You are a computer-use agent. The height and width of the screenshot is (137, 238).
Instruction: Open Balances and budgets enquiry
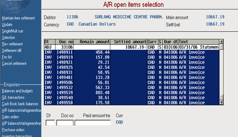click(x=17, y=91)
